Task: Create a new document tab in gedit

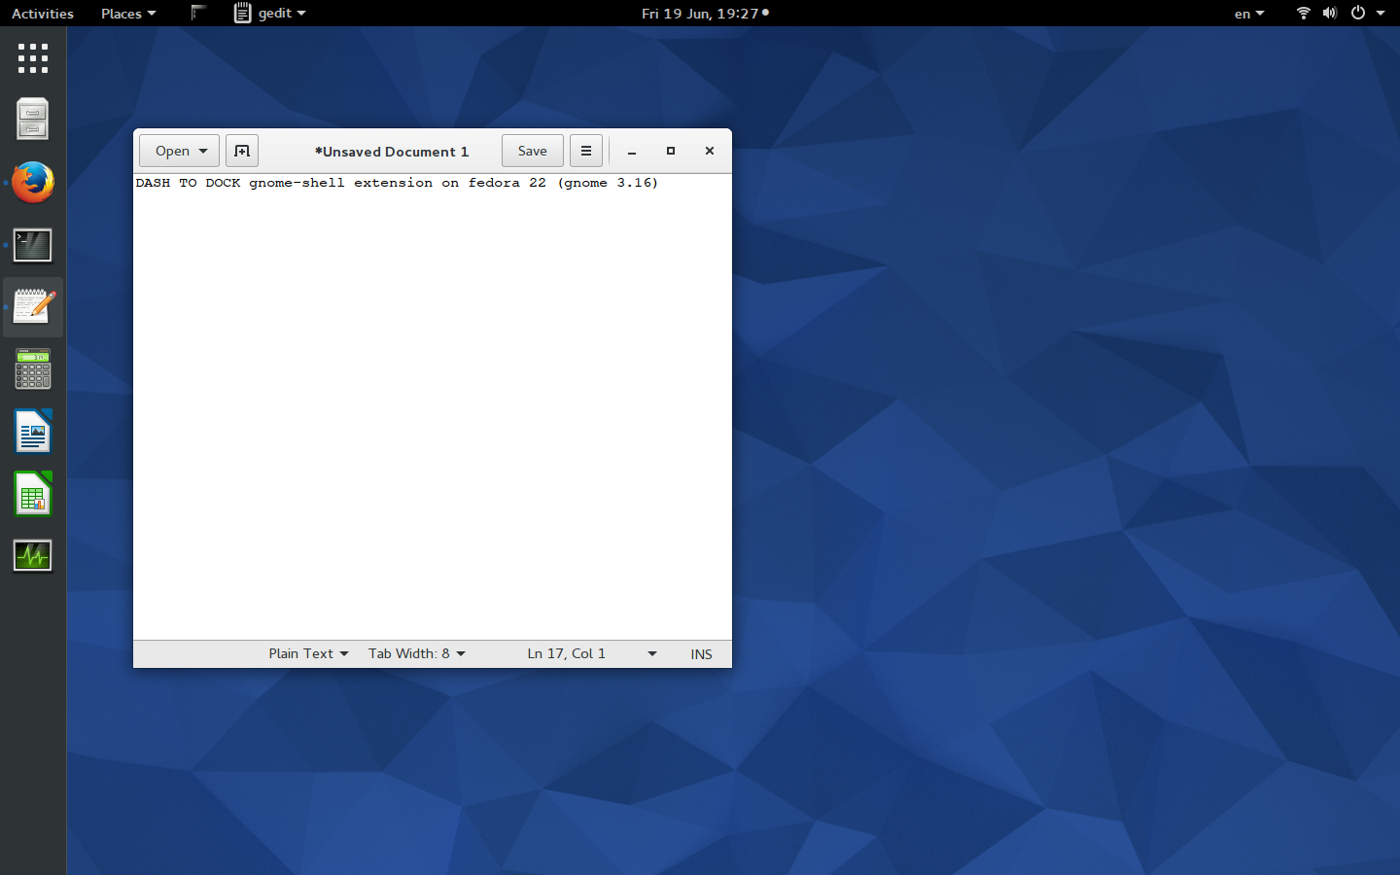Action: pyautogui.click(x=242, y=151)
